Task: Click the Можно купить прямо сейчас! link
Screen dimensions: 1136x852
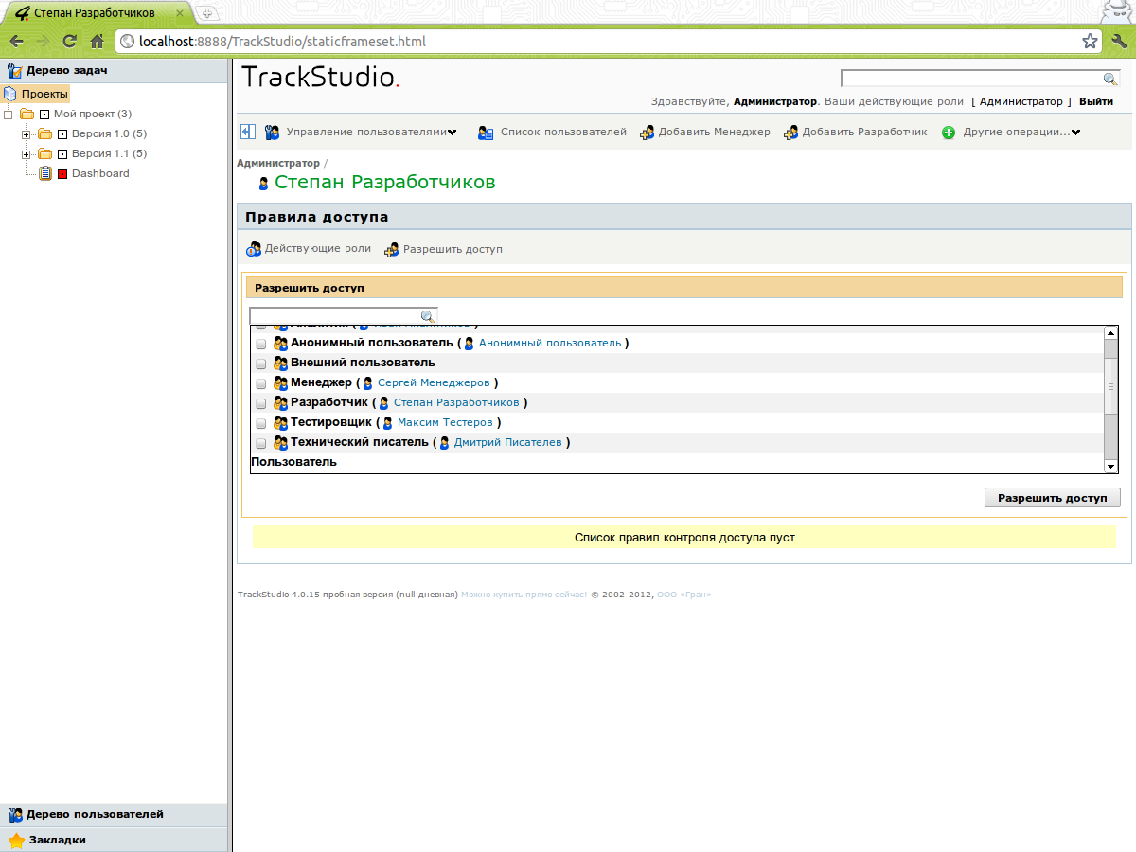Action: tap(524, 595)
